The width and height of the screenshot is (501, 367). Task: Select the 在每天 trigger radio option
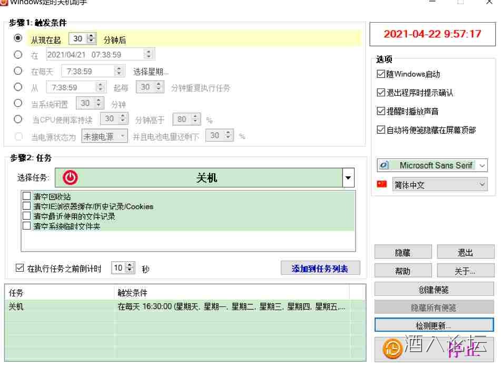coord(18,71)
